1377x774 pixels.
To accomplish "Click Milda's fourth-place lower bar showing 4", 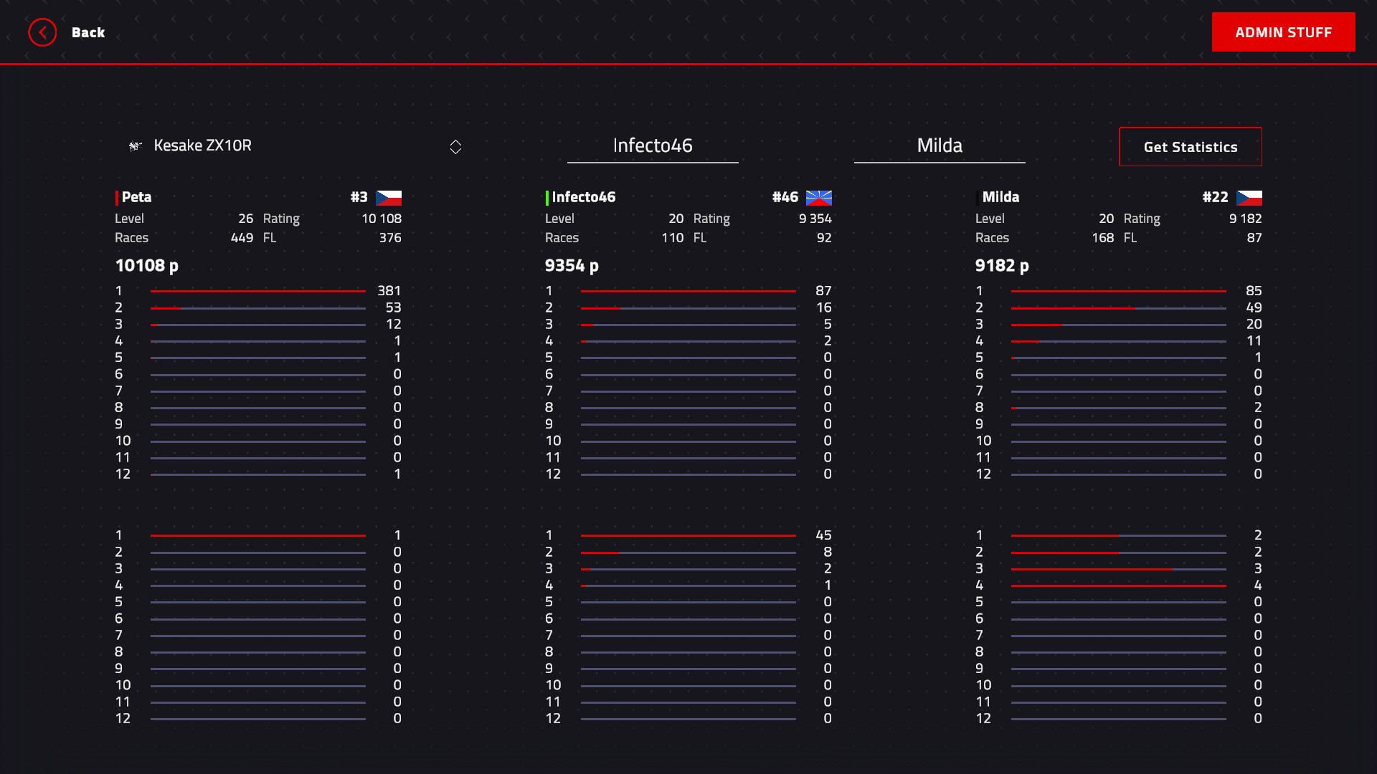I will (x=1119, y=586).
